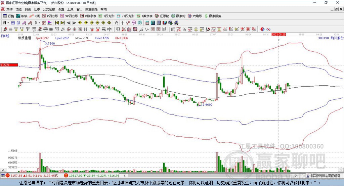Click the 板块 toolbar button
344x186 pixels.
coord(22,16)
